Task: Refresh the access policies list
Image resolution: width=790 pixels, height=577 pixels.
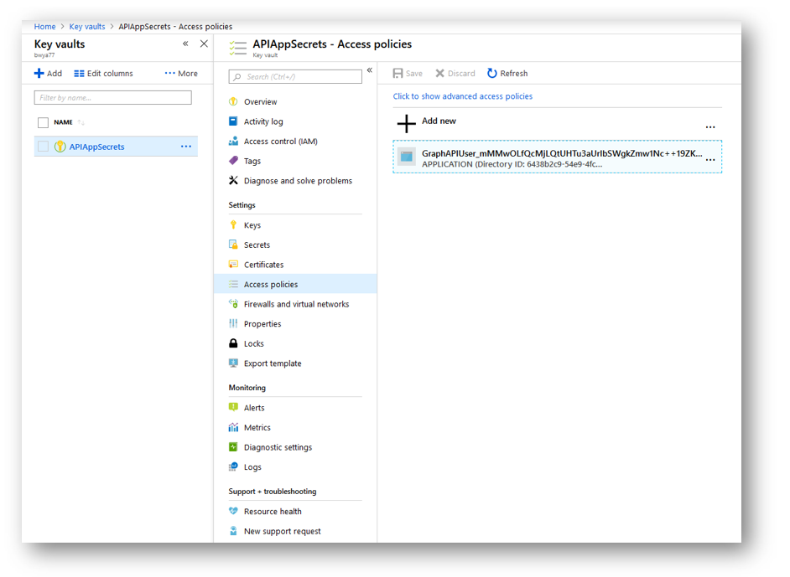Action: pos(507,74)
